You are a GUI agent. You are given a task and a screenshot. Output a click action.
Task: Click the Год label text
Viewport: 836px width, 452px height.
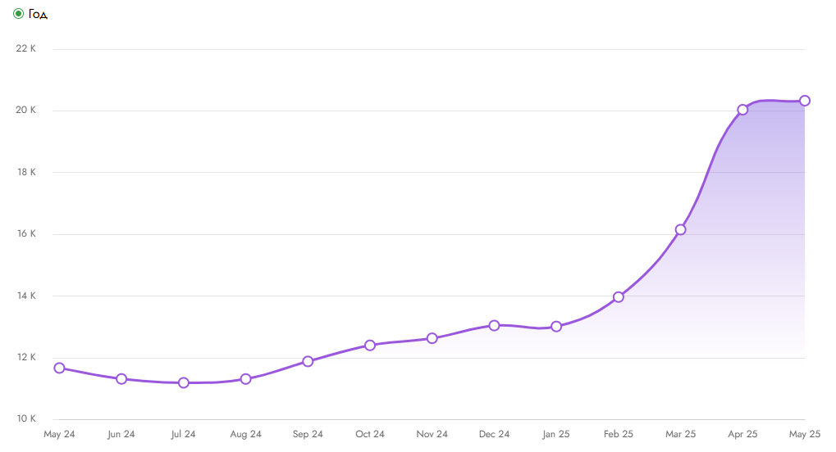coord(38,14)
